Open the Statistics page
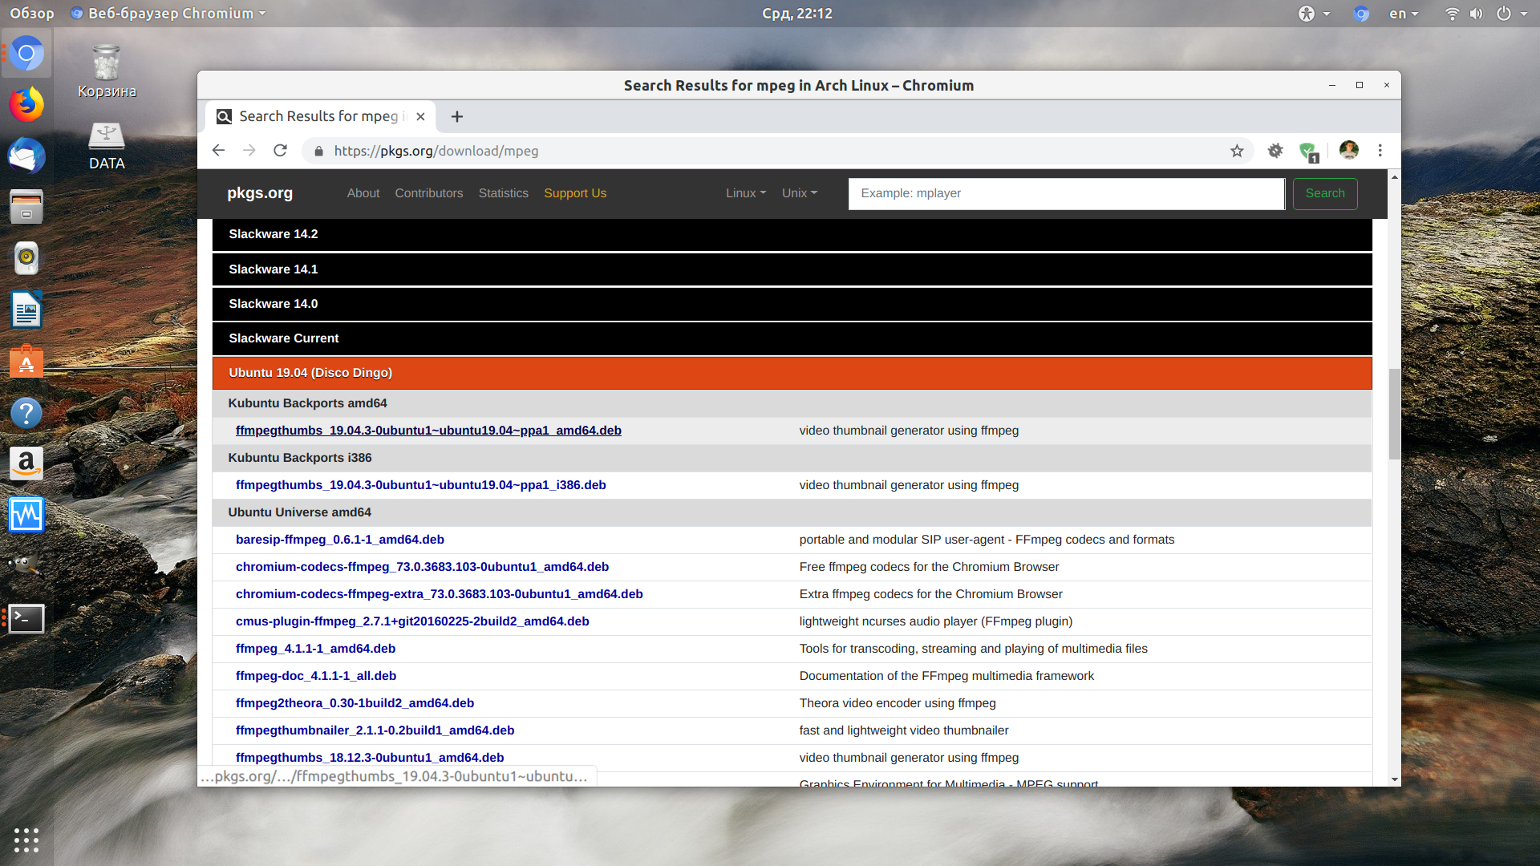Viewport: 1540px width, 866px height. pyautogui.click(x=503, y=193)
